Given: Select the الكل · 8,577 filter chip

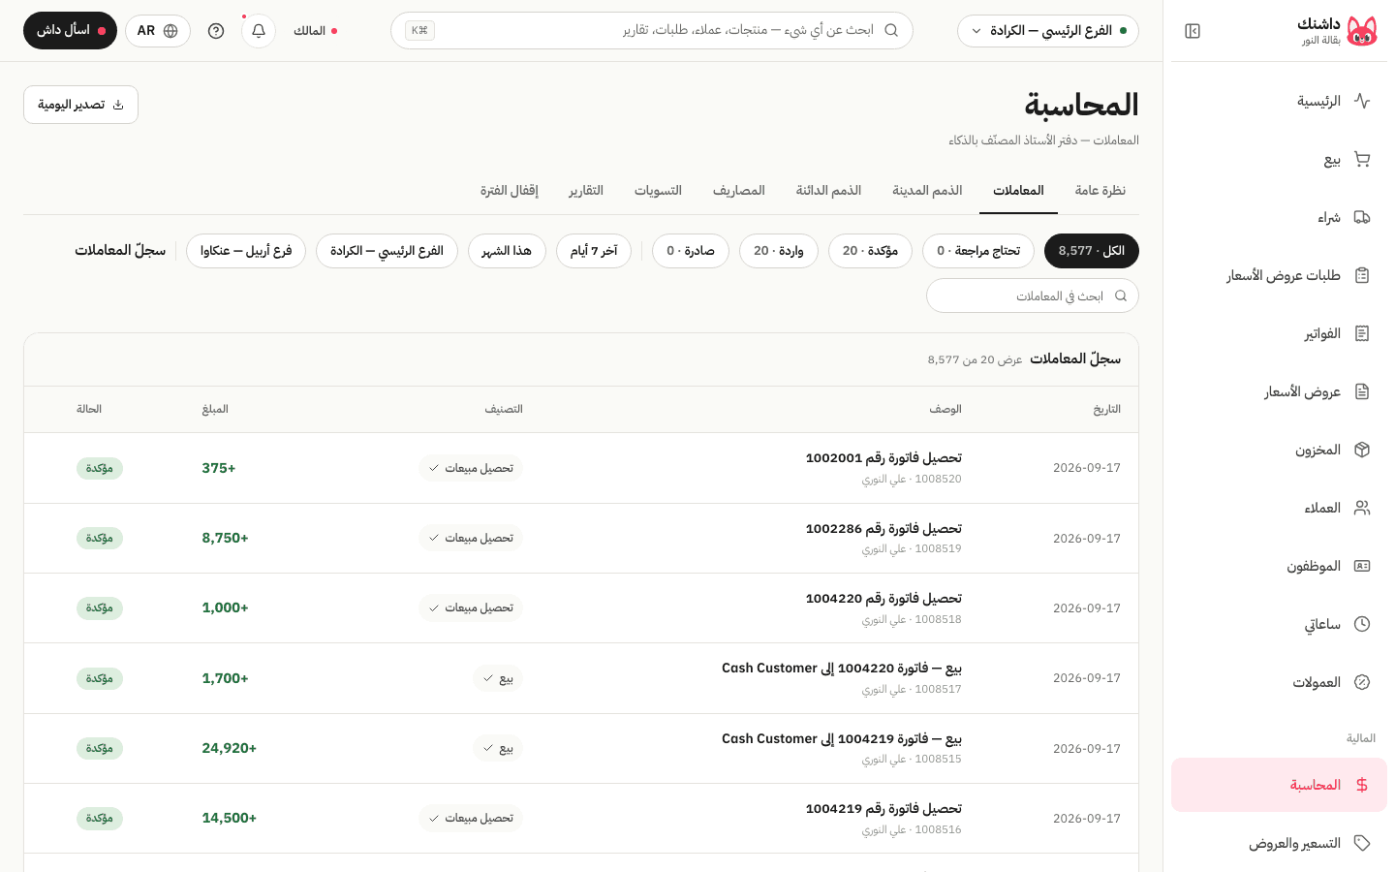Looking at the screenshot, I should (1092, 251).
